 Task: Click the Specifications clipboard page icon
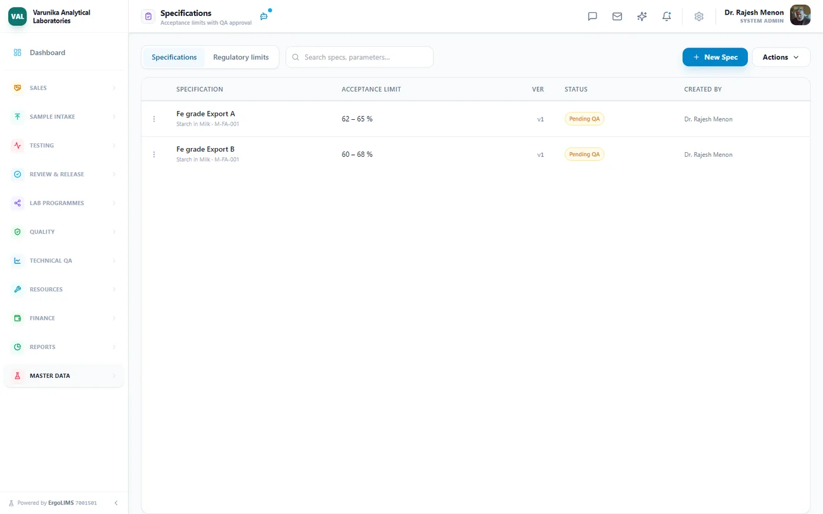148,16
